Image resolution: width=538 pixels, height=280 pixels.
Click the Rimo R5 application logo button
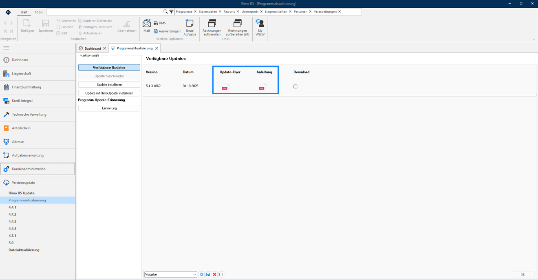(x=8, y=12)
